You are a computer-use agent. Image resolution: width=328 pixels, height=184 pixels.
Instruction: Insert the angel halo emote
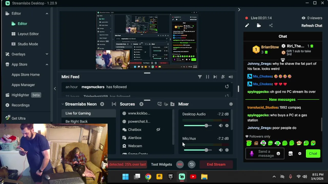[249, 143]
